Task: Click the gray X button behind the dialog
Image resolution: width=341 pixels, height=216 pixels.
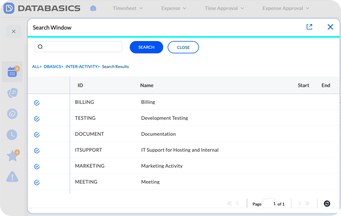Action: pos(14,31)
